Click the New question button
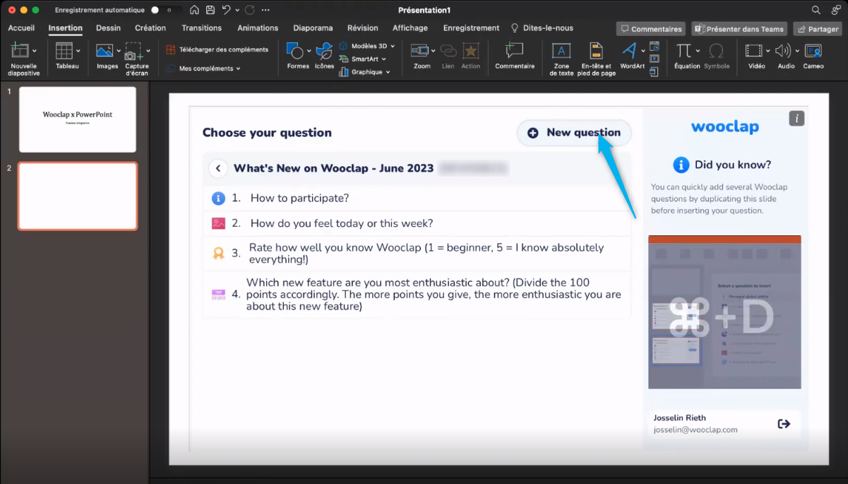Screen dimensions: 848x484 [x=574, y=133]
